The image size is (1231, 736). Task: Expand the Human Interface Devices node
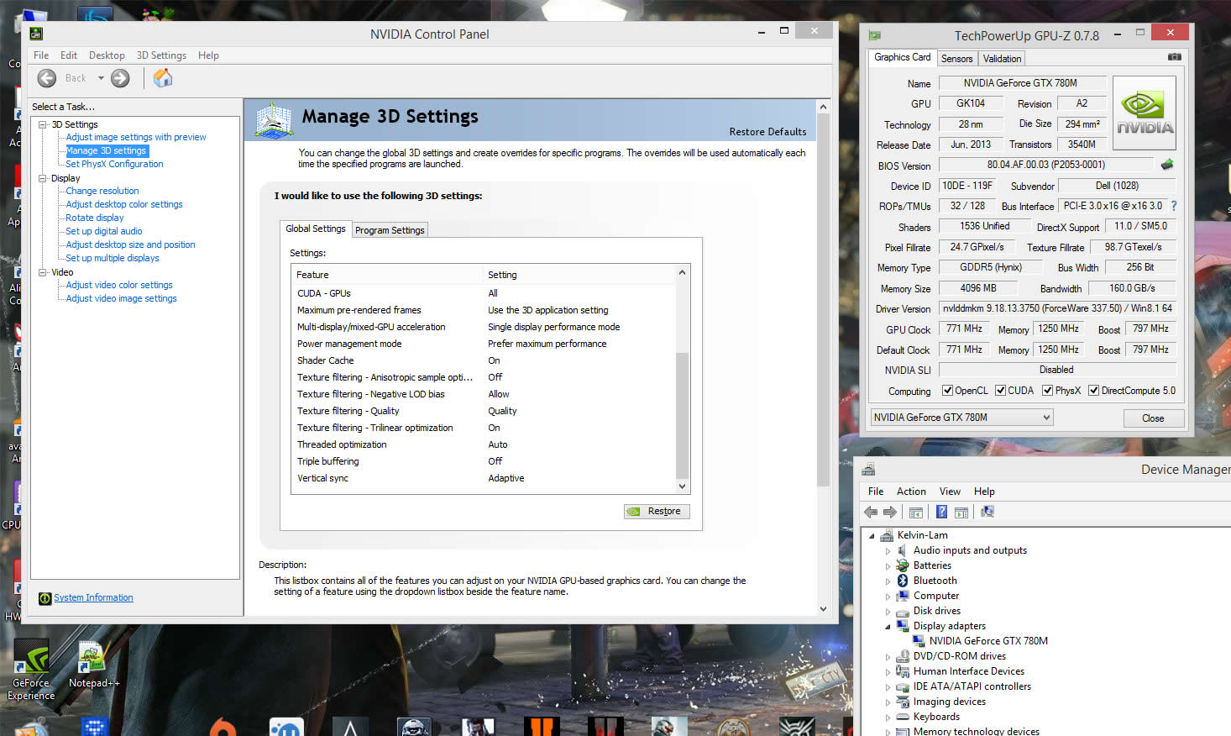pos(888,672)
